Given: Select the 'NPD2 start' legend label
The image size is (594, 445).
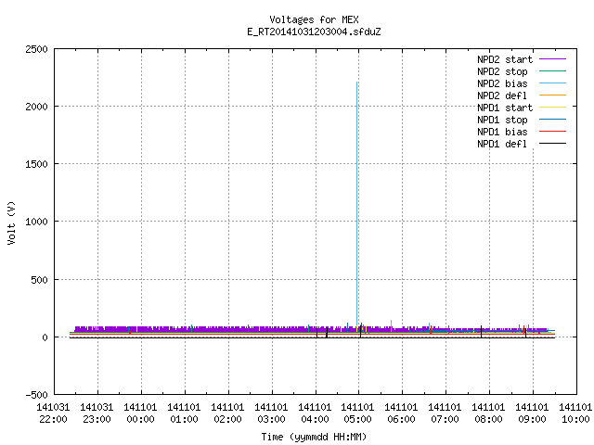Looking at the screenshot, I should (505, 59).
